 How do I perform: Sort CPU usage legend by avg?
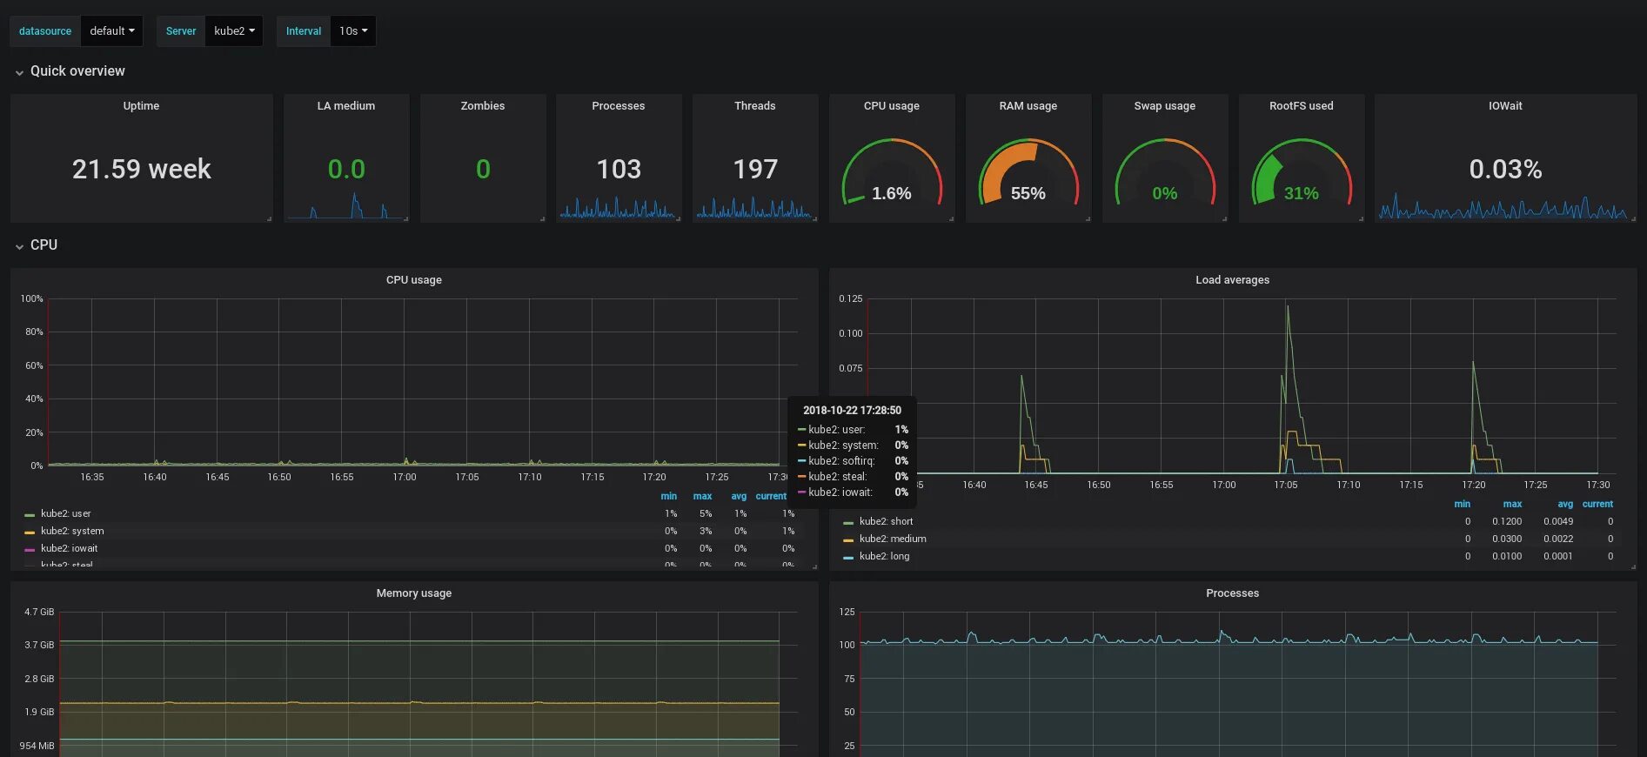[x=739, y=497]
